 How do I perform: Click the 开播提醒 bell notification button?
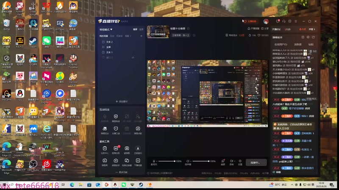tap(253, 28)
